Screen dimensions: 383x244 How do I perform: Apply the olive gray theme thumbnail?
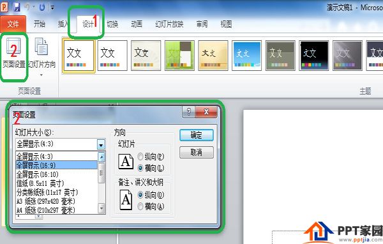tap(280, 56)
